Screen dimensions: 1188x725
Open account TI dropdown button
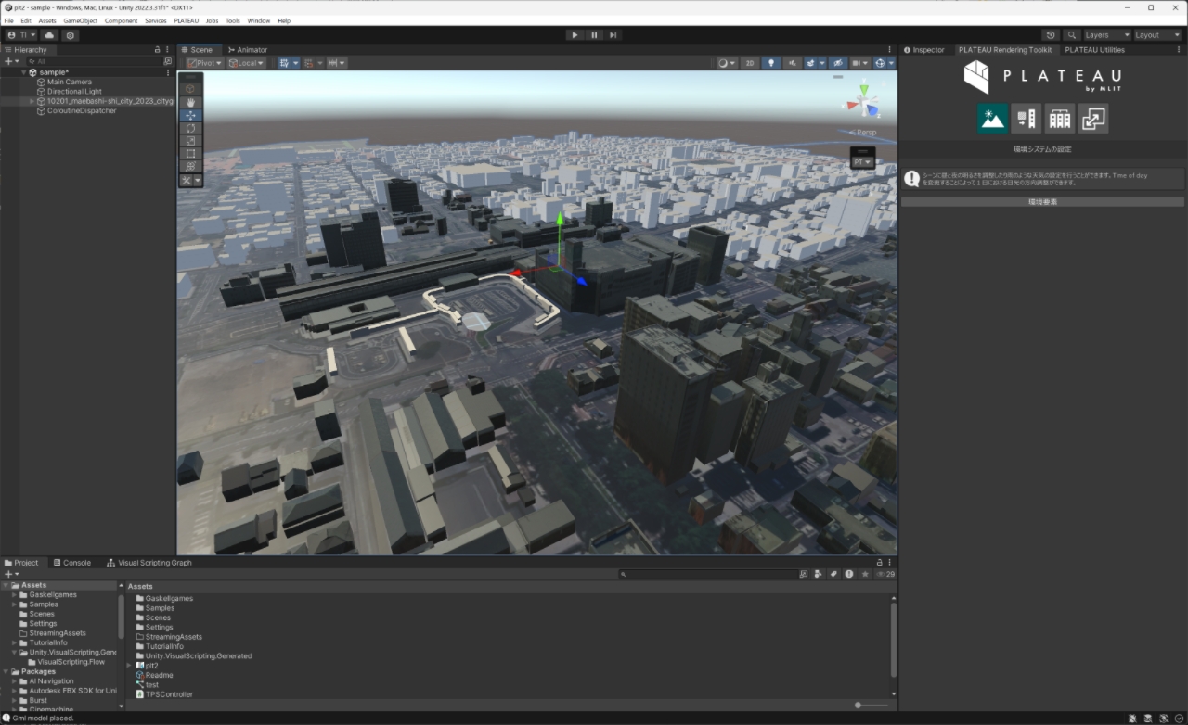(22, 35)
